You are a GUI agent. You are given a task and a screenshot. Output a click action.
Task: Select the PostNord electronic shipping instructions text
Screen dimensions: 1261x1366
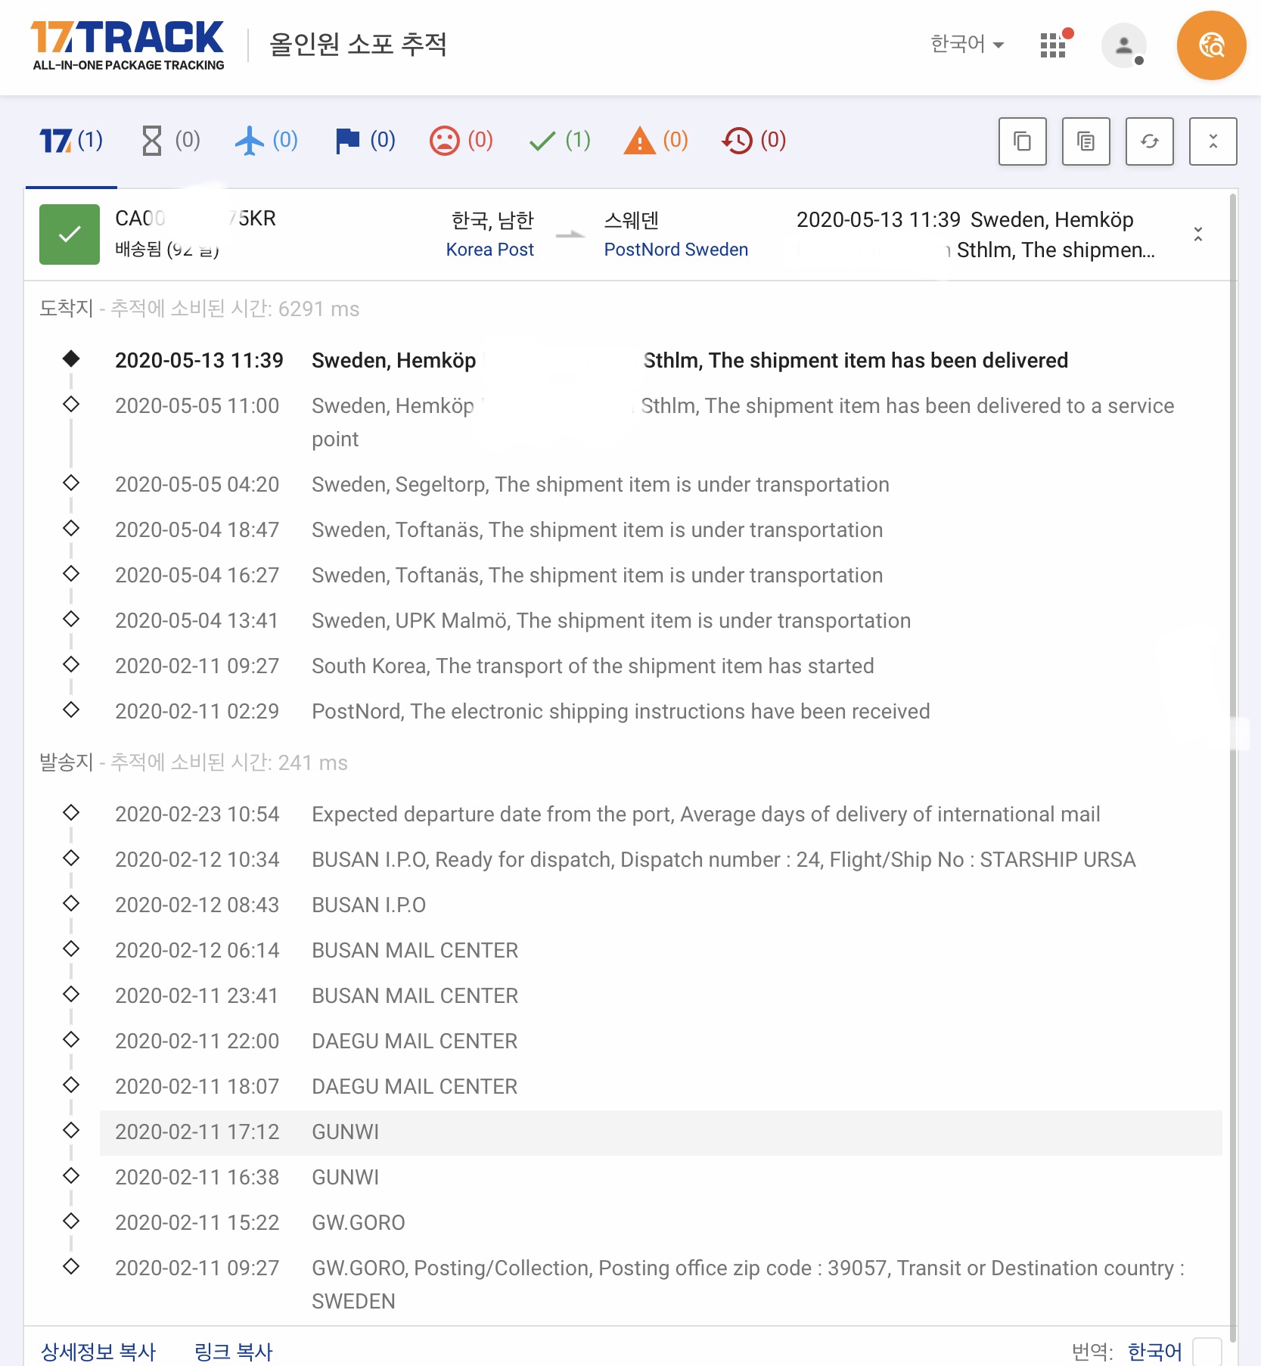point(620,712)
